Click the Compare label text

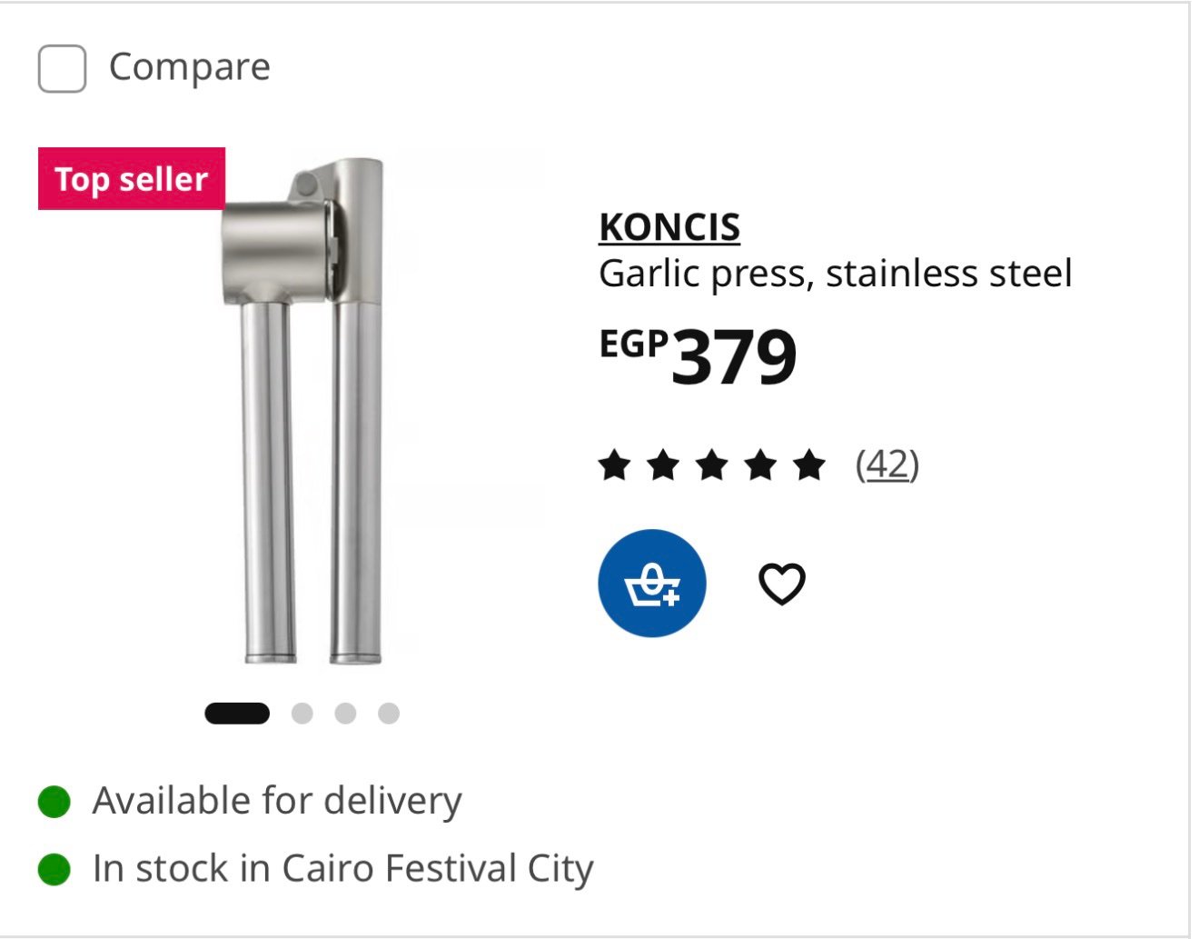190,67
